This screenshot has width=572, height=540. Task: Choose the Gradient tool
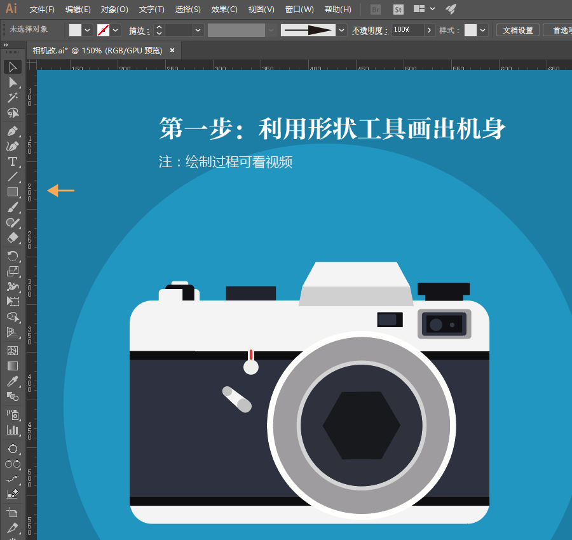tap(13, 366)
